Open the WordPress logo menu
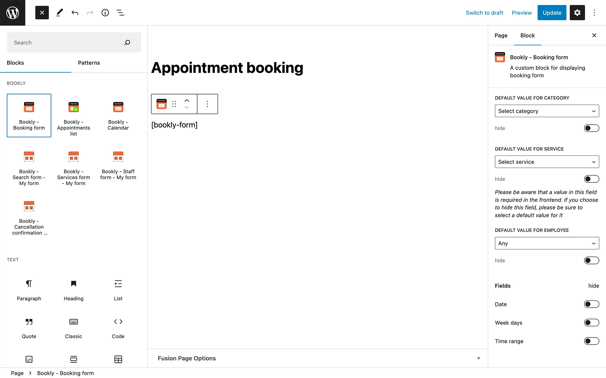 click(13, 13)
